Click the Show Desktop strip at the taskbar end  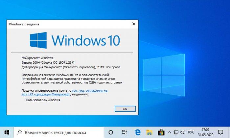click(229, 132)
